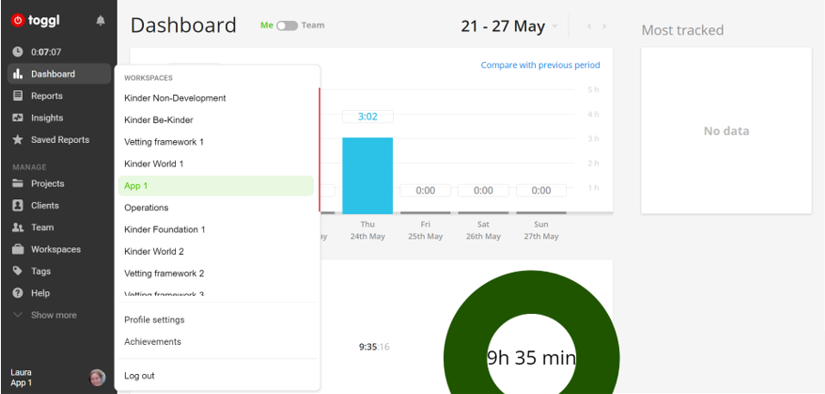The width and height of the screenshot is (825, 394).
Task: Click the Saved Reports star icon
Action: point(18,140)
